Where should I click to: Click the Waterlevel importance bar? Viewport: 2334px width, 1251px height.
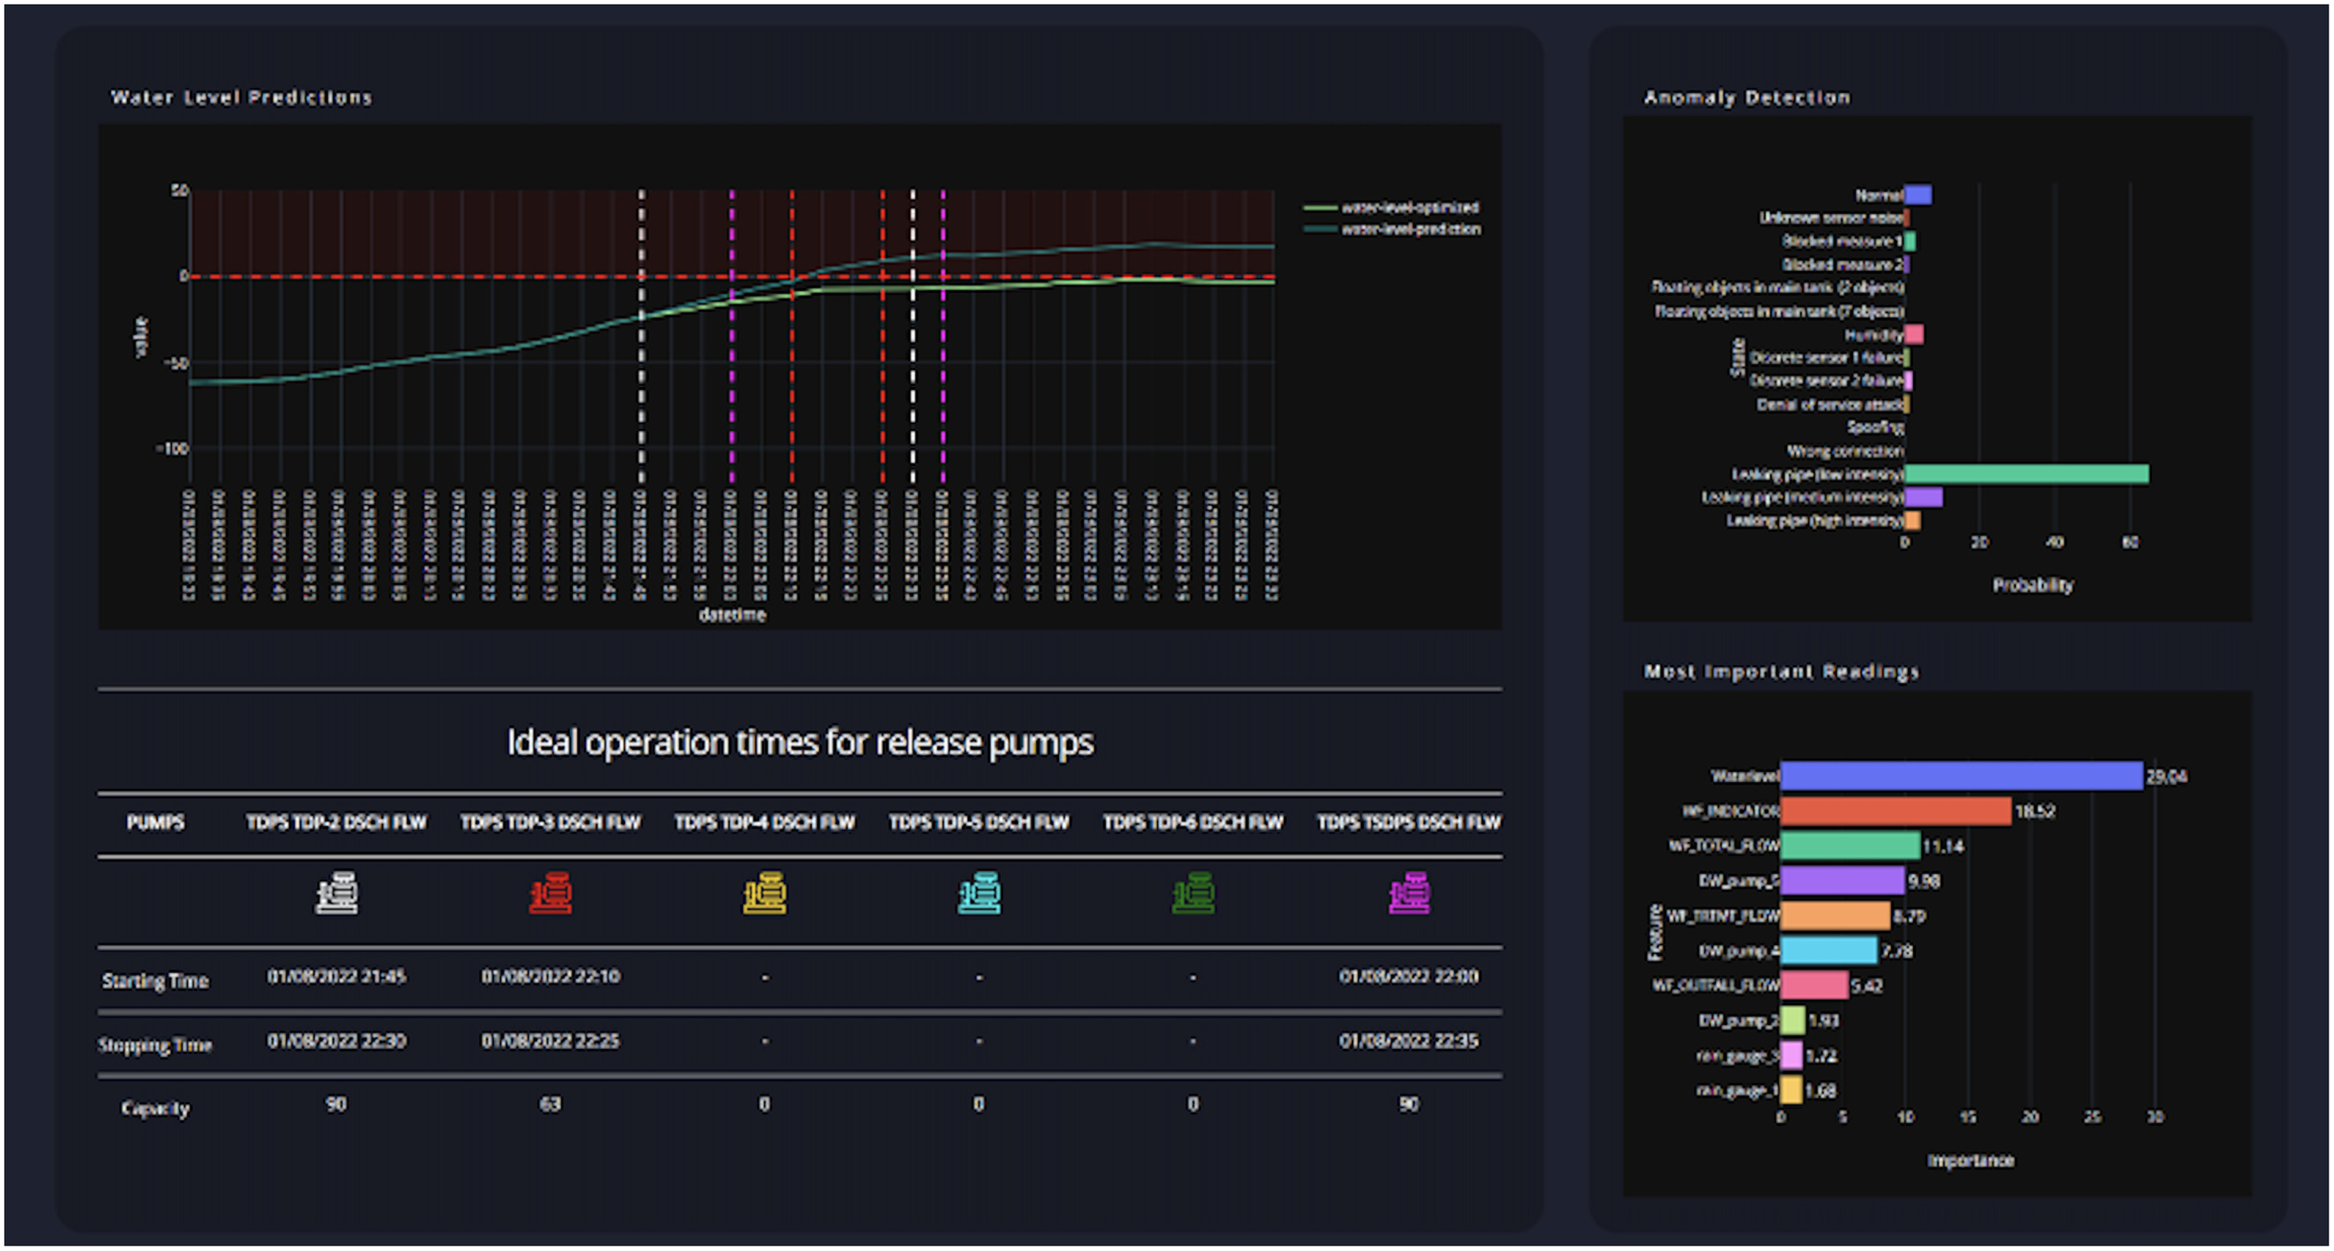(x=1960, y=776)
